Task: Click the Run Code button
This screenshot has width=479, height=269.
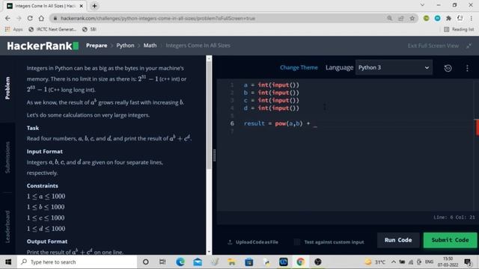Action: coord(398,240)
